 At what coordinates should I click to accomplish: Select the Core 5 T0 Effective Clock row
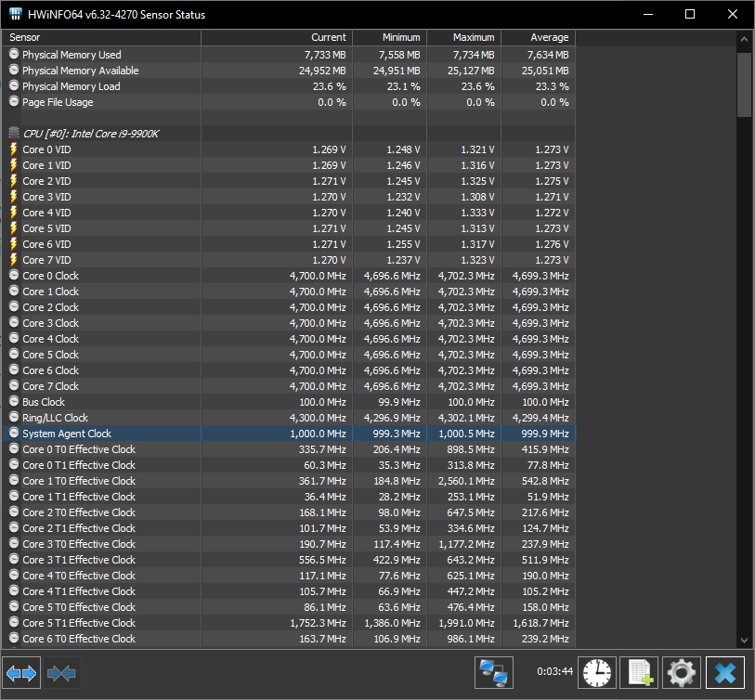(289, 607)
